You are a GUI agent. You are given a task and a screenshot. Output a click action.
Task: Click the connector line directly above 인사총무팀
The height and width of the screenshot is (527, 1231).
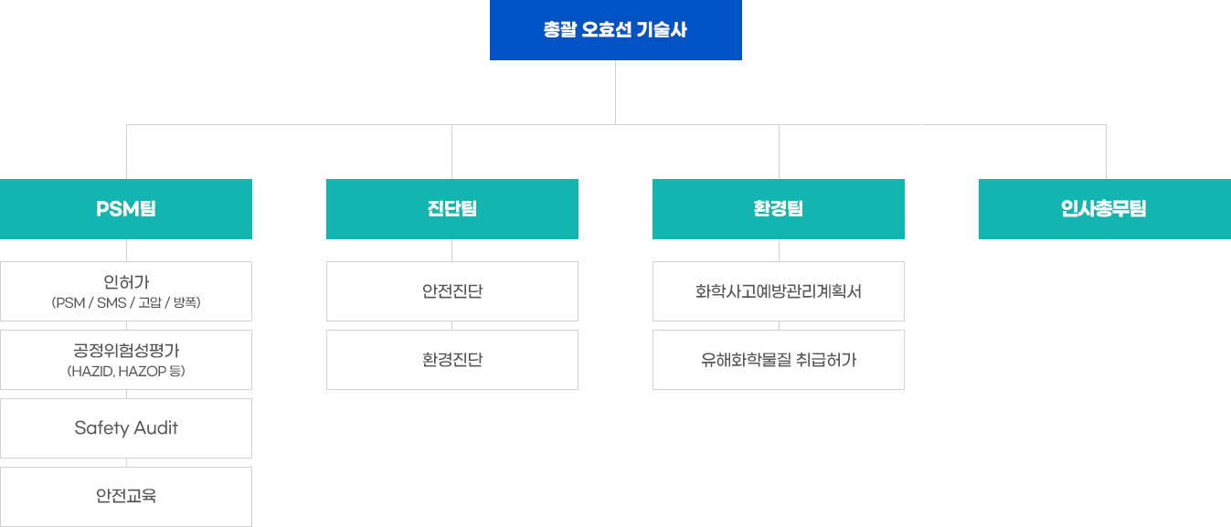(x=1106, y=152)
